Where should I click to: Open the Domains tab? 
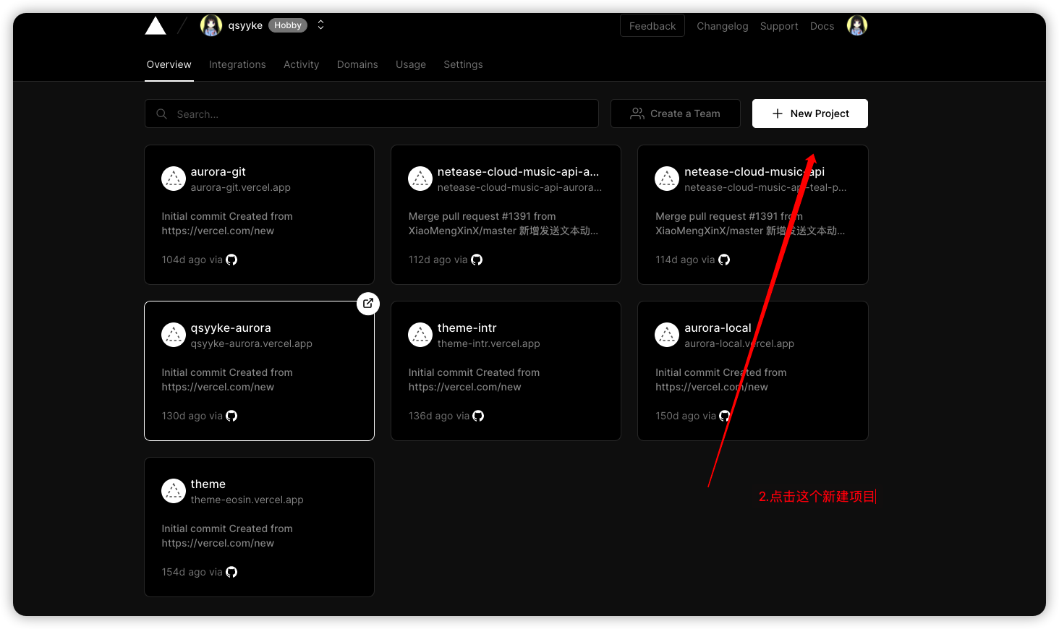(x=357, y=64)
